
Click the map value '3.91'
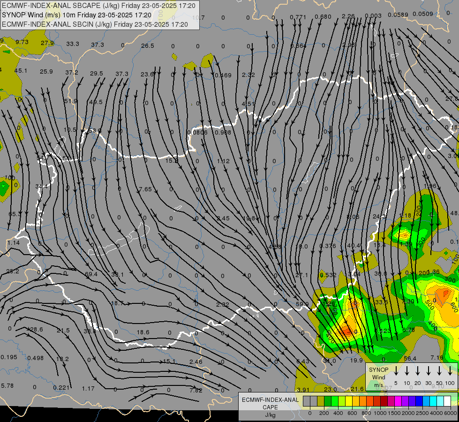pyautogui.click(x=303, y=390)
